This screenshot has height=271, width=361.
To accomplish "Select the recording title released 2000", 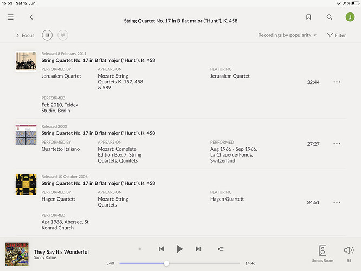I will [98, 133].
